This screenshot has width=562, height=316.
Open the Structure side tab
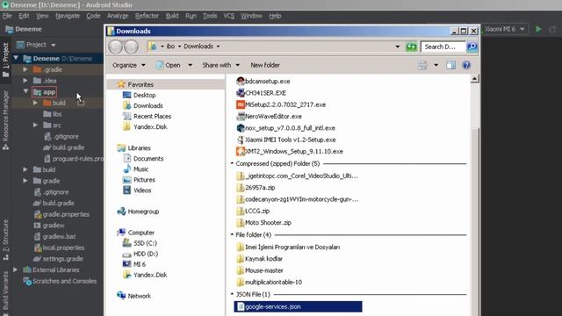point(5,240)
